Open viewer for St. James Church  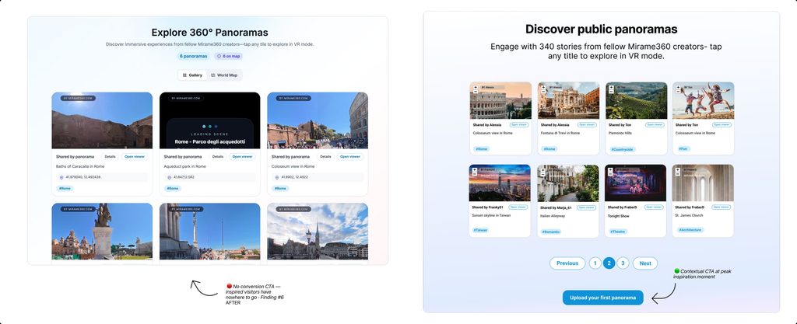[721, 207]
